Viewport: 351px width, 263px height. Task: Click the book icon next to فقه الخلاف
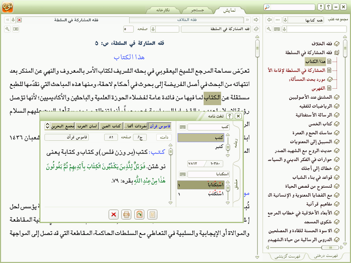(337, 43)
